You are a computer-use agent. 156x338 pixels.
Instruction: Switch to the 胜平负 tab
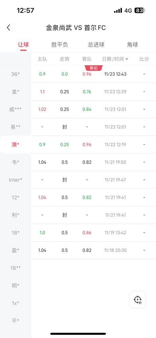(60, 45)
